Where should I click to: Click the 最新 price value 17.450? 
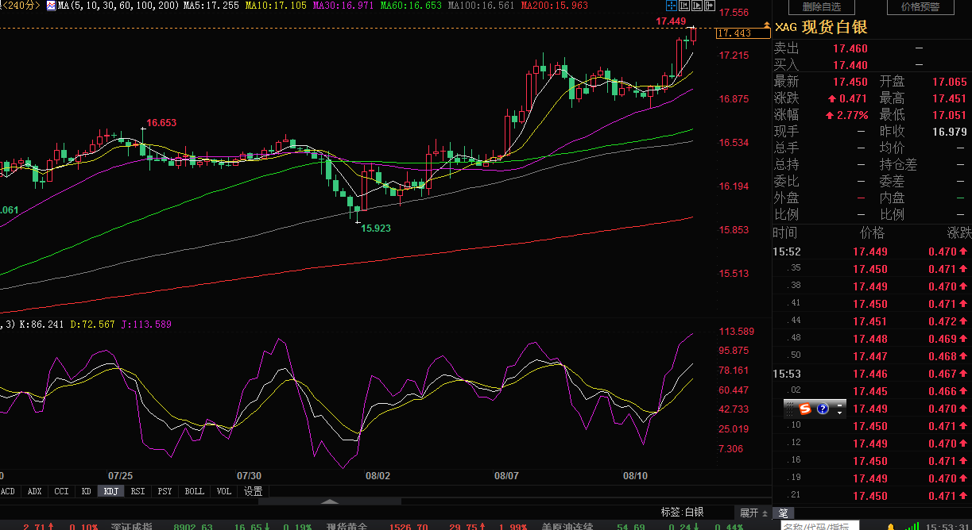[x=850, y=82]
